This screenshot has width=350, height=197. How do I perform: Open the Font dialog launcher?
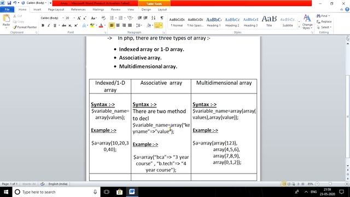(106, 33)
